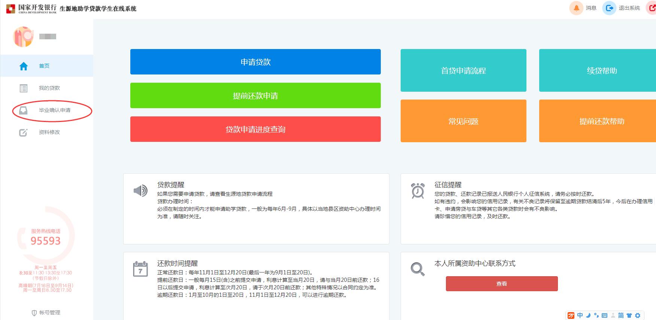Image resolution: width=656 pixels, height=320 pixels.
Task: Click the input method 中 indicator
Action: pyautogui.click(x=580, y=316)
